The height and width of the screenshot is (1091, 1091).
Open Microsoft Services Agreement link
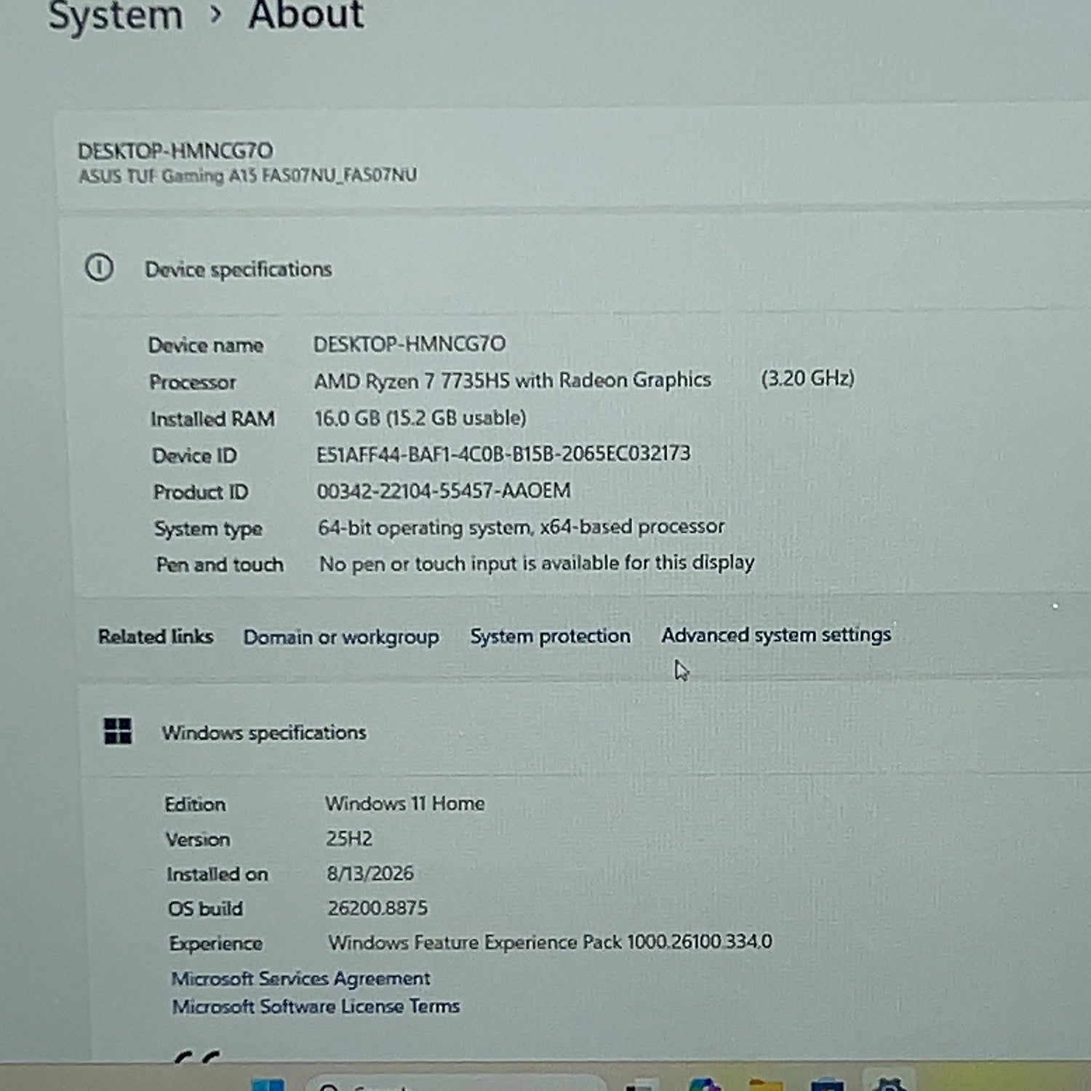tap(301, 978)
